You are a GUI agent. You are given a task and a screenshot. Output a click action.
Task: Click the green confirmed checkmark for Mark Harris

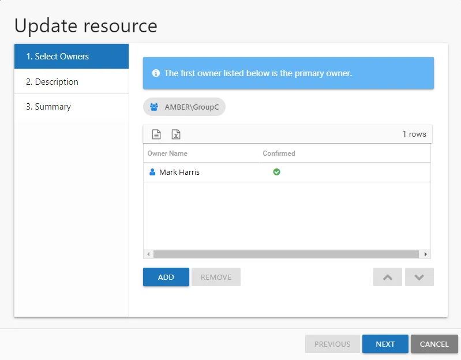pyautogui.click(x=277, y=172)
